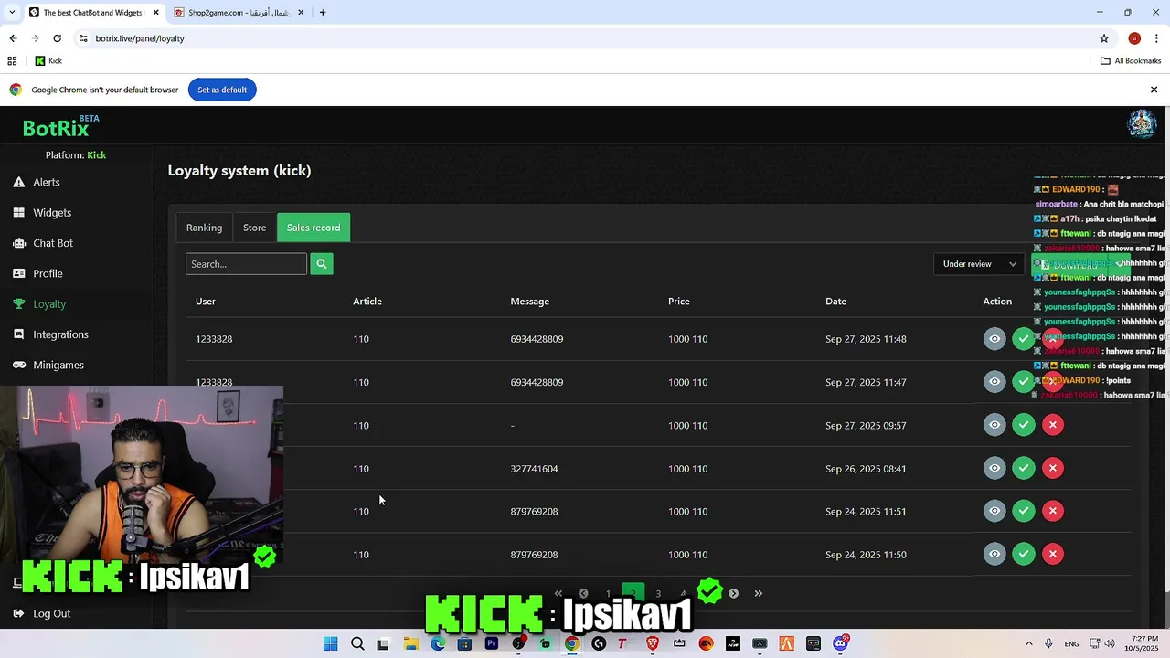Open Windows Start menu
This screenshot has width=1170, height=658.
331,643
